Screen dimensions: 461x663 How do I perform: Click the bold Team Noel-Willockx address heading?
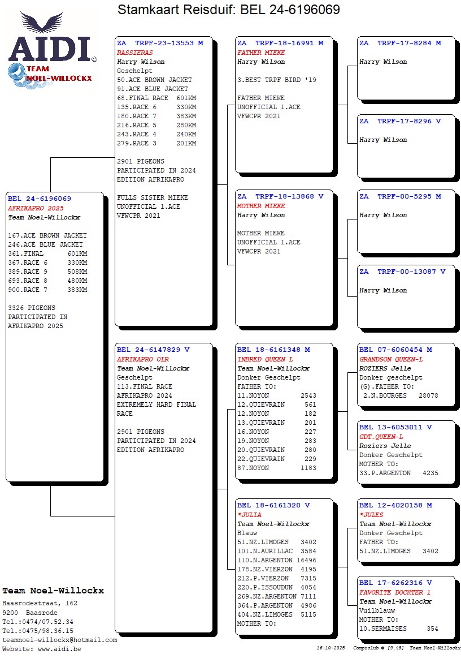53,591
